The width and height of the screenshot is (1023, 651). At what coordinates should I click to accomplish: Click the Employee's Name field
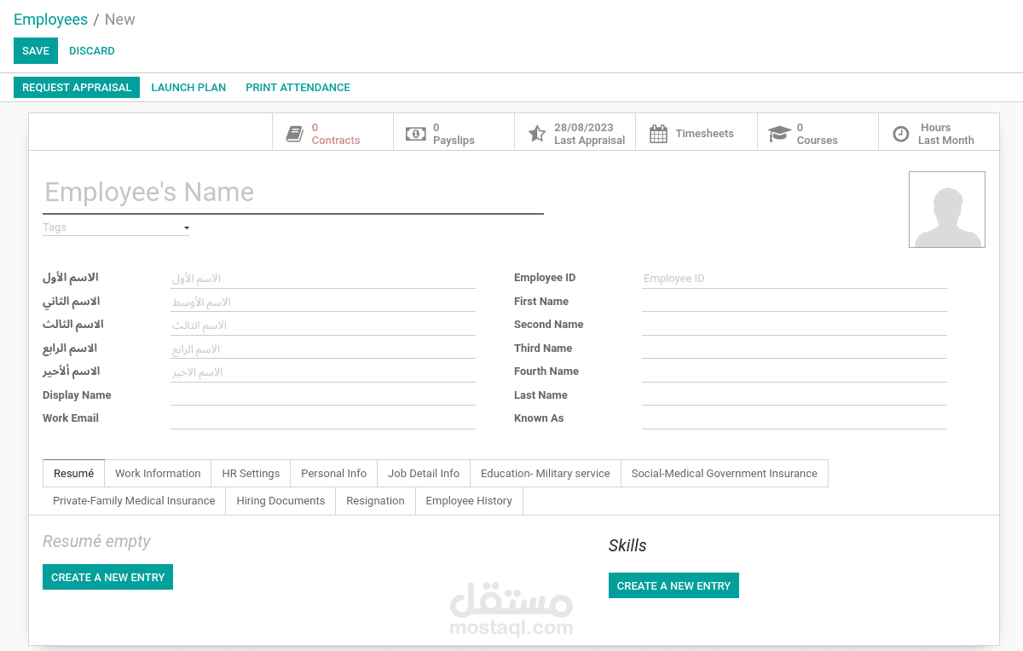[x=293, y=193]
